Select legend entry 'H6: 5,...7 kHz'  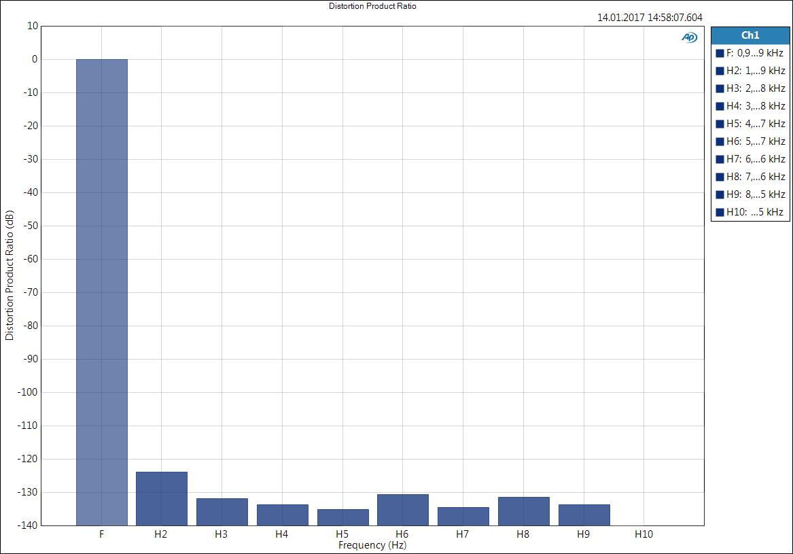[750, 141]
